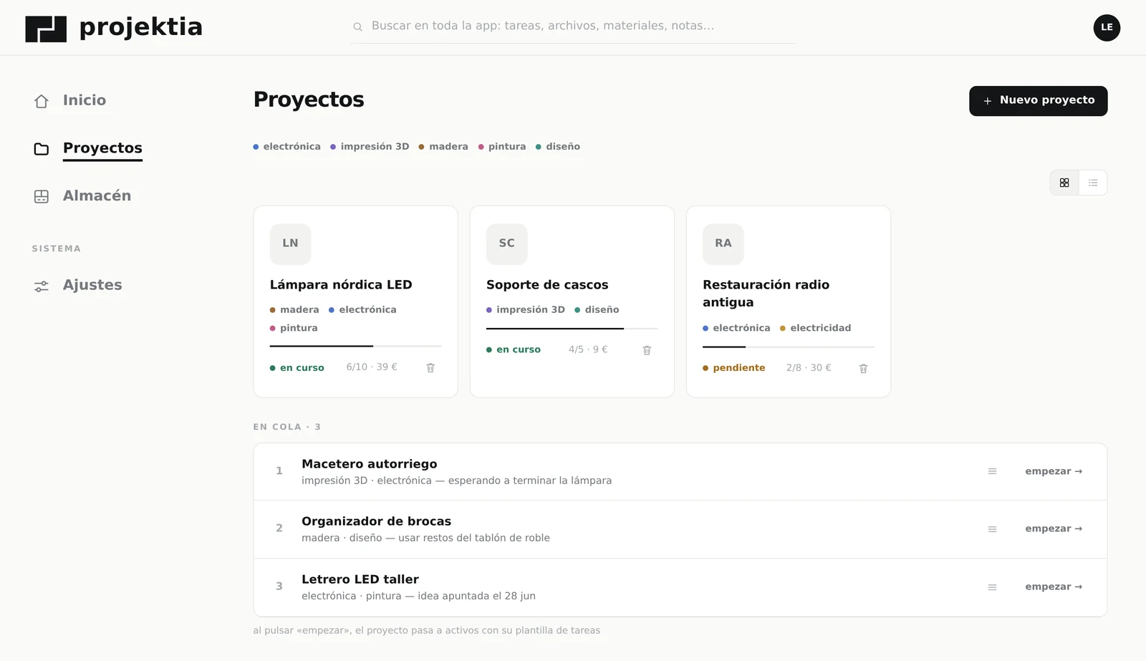Delete the Restauración radio antigua project
Viewport: 1146px width, 661px height.
[x=863, y=368]
